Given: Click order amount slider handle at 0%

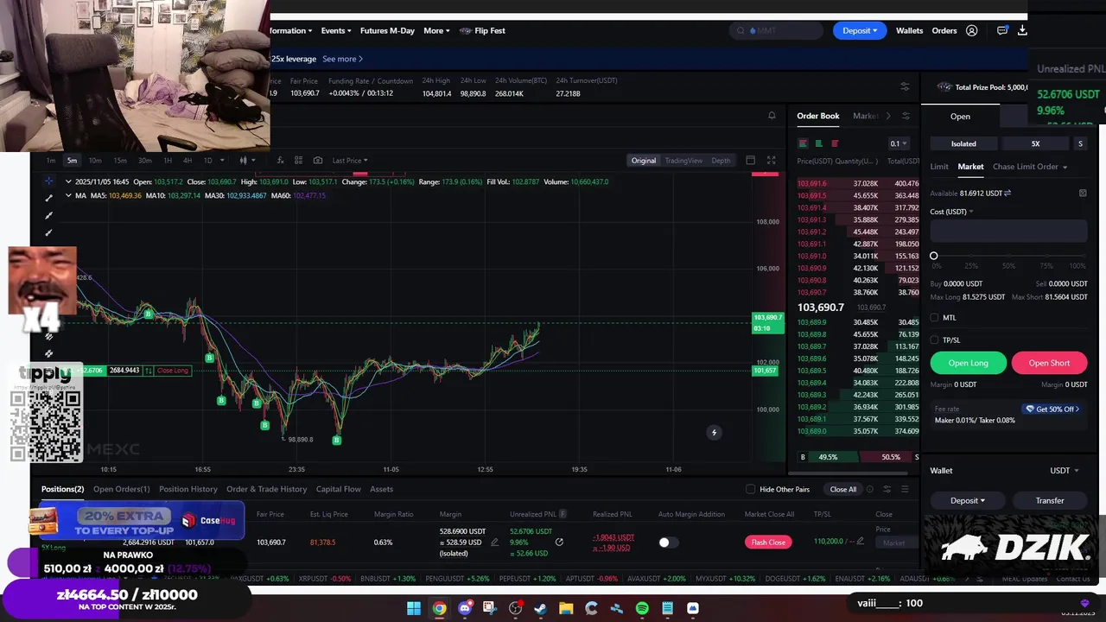Looking at the screenshot, I should [x=934, y=256].
